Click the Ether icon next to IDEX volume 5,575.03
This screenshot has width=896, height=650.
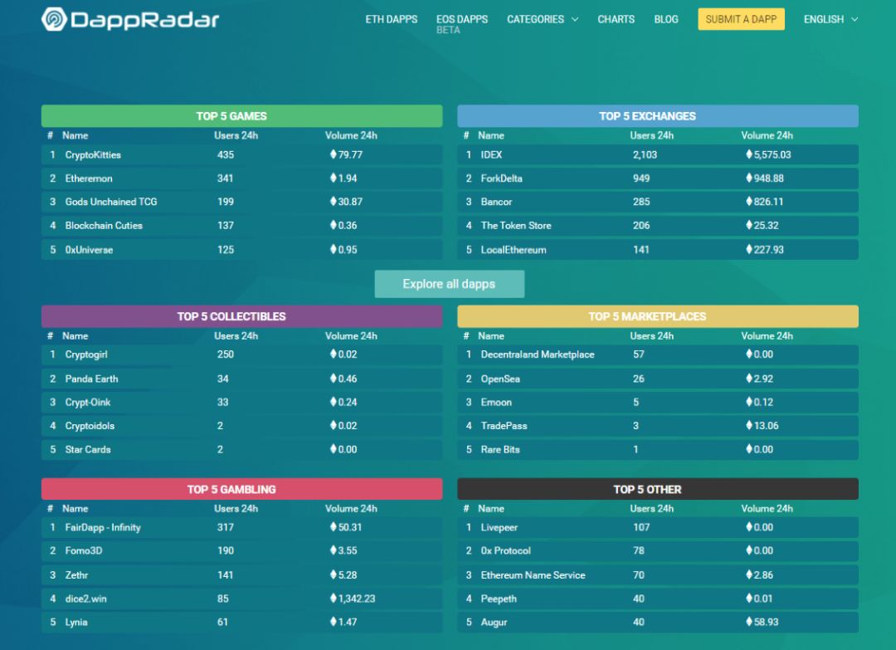coord(749,154)
